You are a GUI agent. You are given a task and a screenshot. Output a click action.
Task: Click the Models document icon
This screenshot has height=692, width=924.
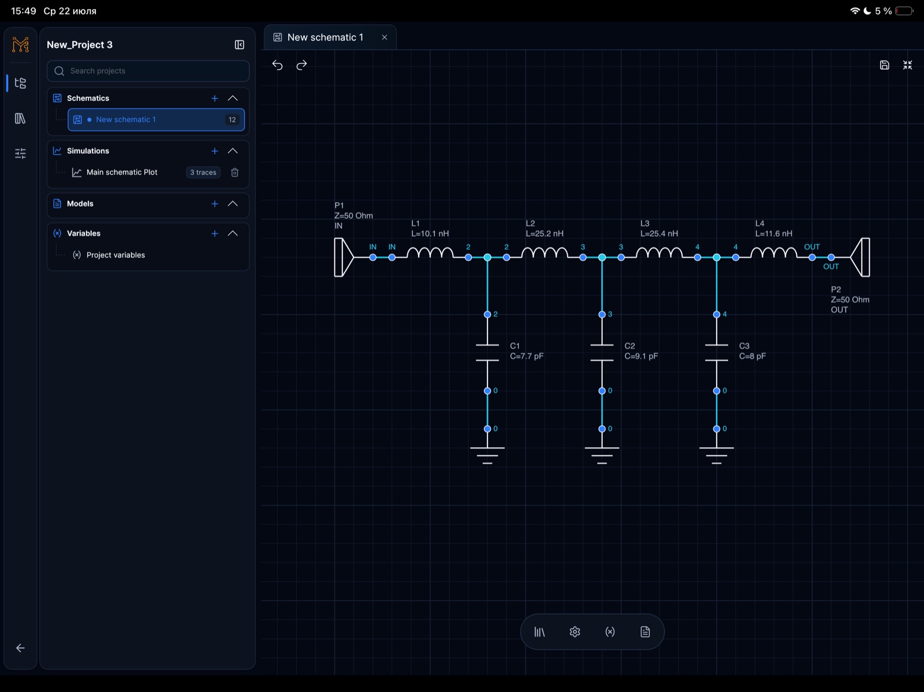coord(57,204)
